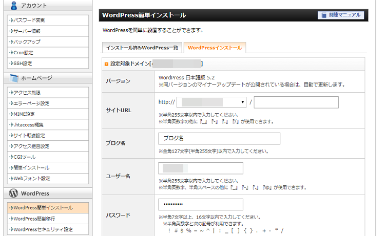Viewport: 385px width, 236px height.
Task: Click the WordPress section header text
Action: (35, 194)
